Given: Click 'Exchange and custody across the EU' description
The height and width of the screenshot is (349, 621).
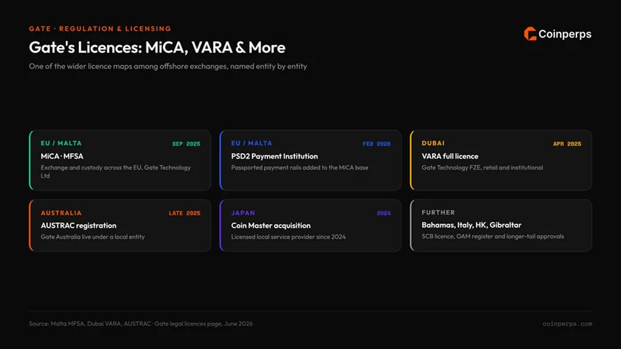Looking at the screenshot, I should [115, 171].
